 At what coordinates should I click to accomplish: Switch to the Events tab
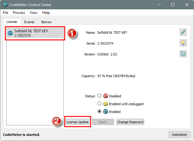29,22
